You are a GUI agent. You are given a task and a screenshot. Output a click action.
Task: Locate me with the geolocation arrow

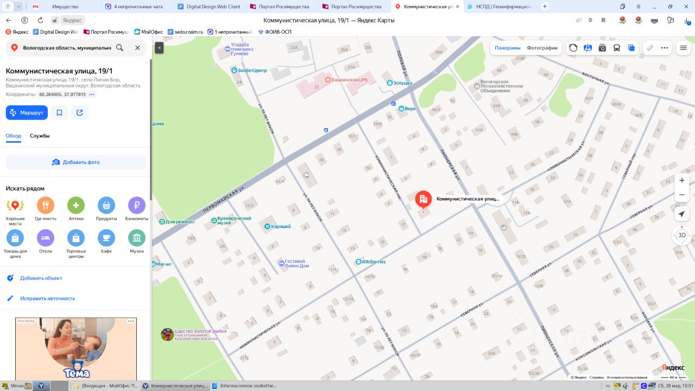tap(682, 214)
